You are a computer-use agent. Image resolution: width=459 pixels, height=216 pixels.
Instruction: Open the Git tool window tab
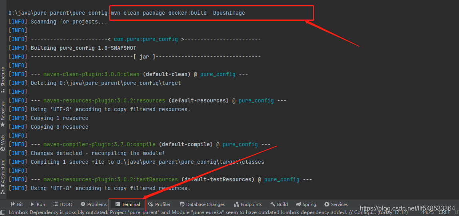point(16,204)
